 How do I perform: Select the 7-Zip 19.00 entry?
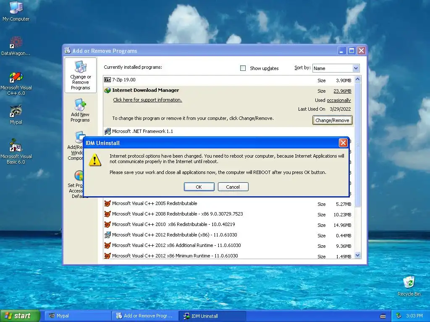(x=229, y=80)
